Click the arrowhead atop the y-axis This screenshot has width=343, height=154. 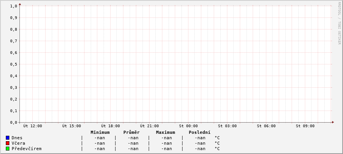[x=20, y=4]
